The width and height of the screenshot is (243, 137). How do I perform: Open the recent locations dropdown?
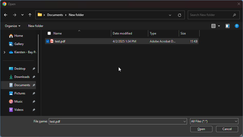click(22, 15)
